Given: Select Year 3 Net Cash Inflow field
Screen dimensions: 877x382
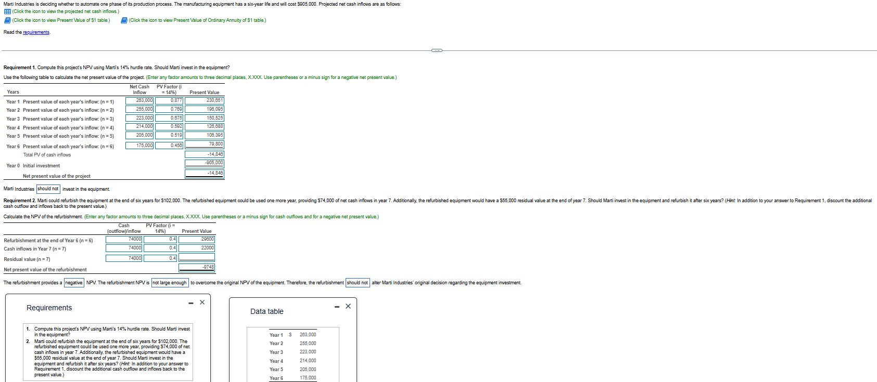Looking at the screenshot, I should [139, 118].
